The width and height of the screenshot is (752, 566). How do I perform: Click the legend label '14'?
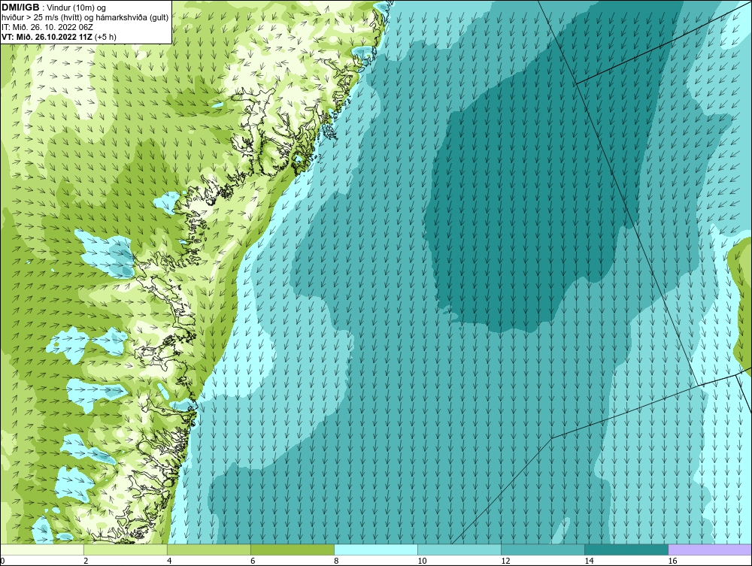click(589, 561)
